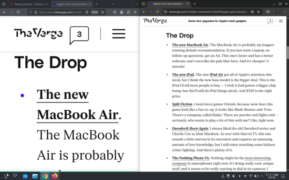Viewport: 289px width, 180px height.
Task: Open the small comments bubble in Chrome page
Action: point(270,21)
